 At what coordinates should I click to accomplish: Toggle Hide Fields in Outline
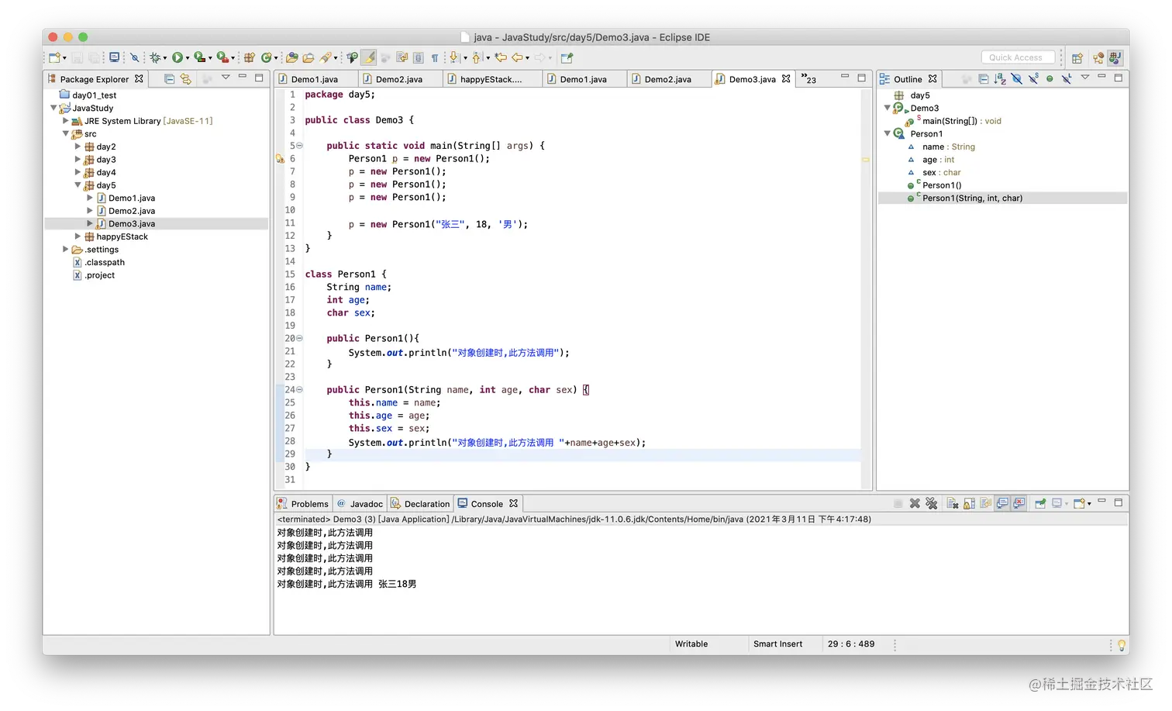1017,78
